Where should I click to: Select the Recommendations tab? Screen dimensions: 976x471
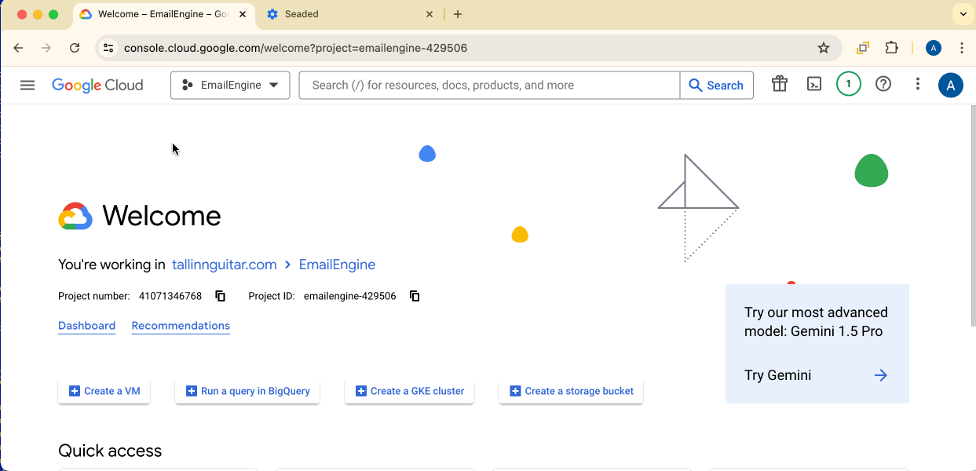point(181,325)
